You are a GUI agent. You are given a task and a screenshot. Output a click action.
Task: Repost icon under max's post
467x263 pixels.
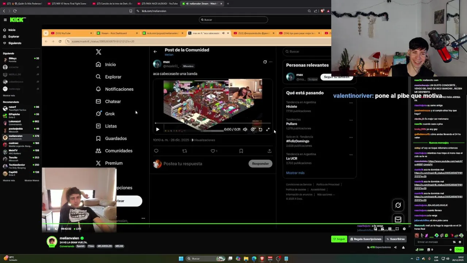tap(185, 151)
